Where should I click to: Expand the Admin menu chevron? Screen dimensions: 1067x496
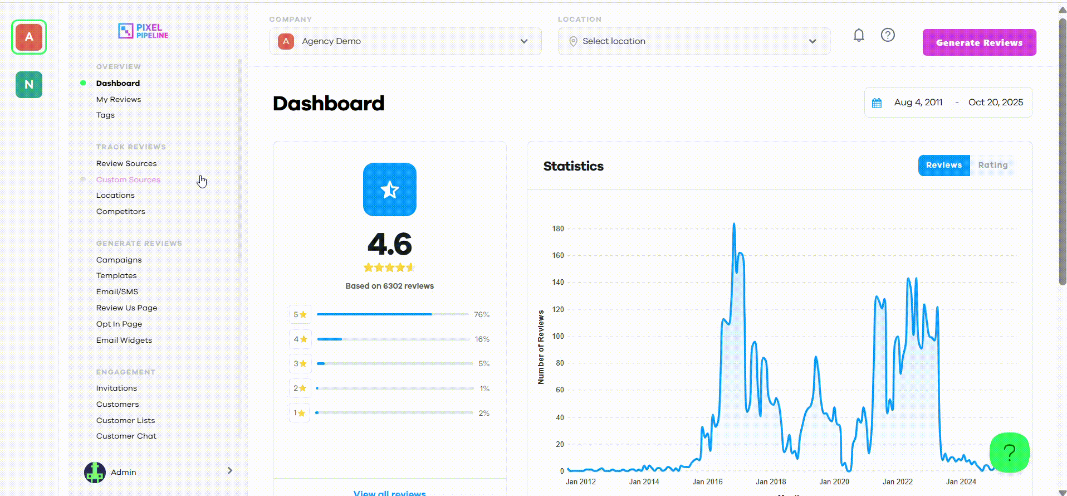pos(230,471)
